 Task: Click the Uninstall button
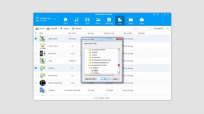[x=52, y=28]
